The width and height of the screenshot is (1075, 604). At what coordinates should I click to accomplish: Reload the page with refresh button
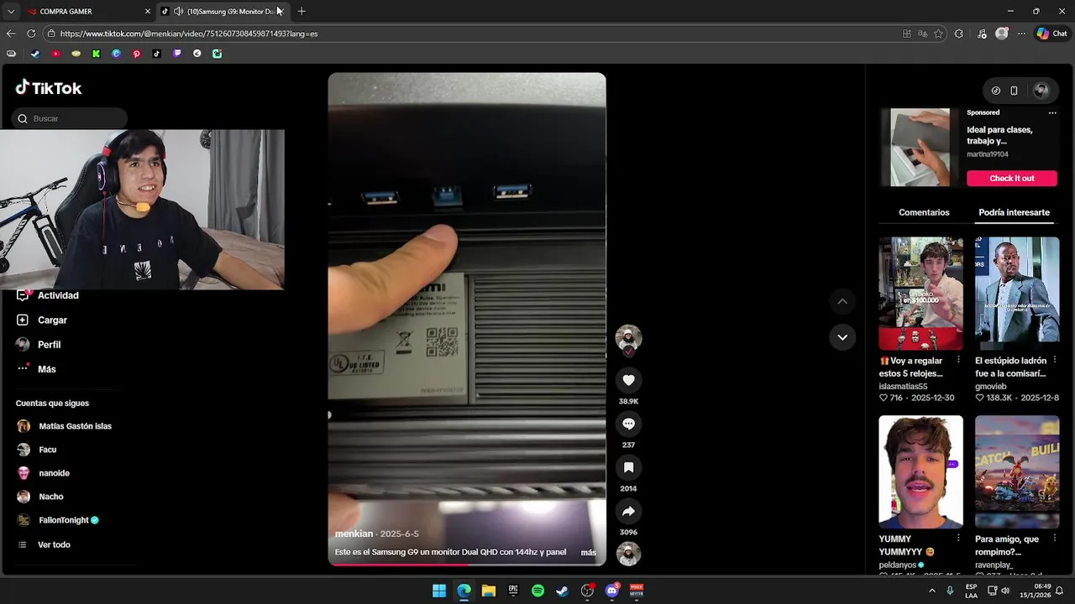click(x=31, y=34)
